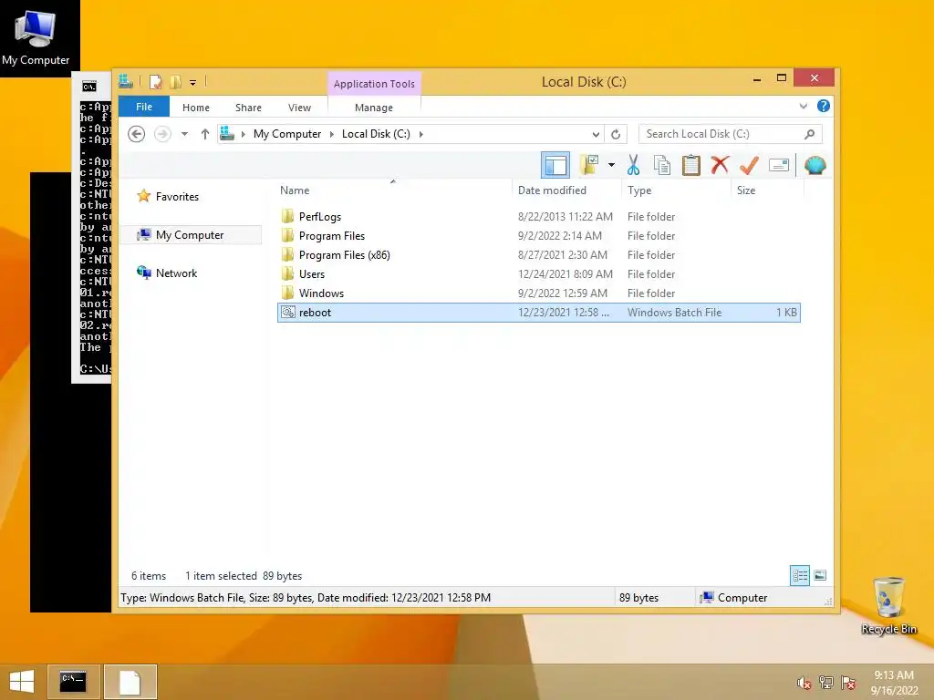Image resolution: width=934 pixels, height=700 pixels.
Task: Click new folder quick access icon
Action: pyautogui.click(x=175, y=81)
